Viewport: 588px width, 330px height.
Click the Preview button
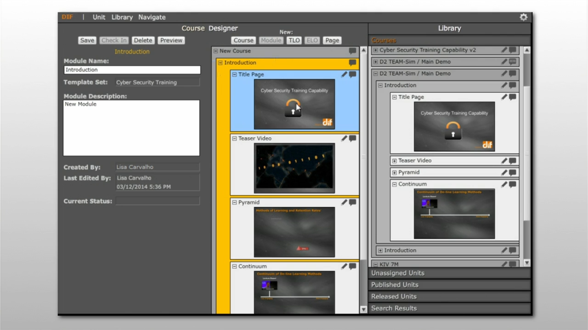pyautogui.click(x=171, y=40)
